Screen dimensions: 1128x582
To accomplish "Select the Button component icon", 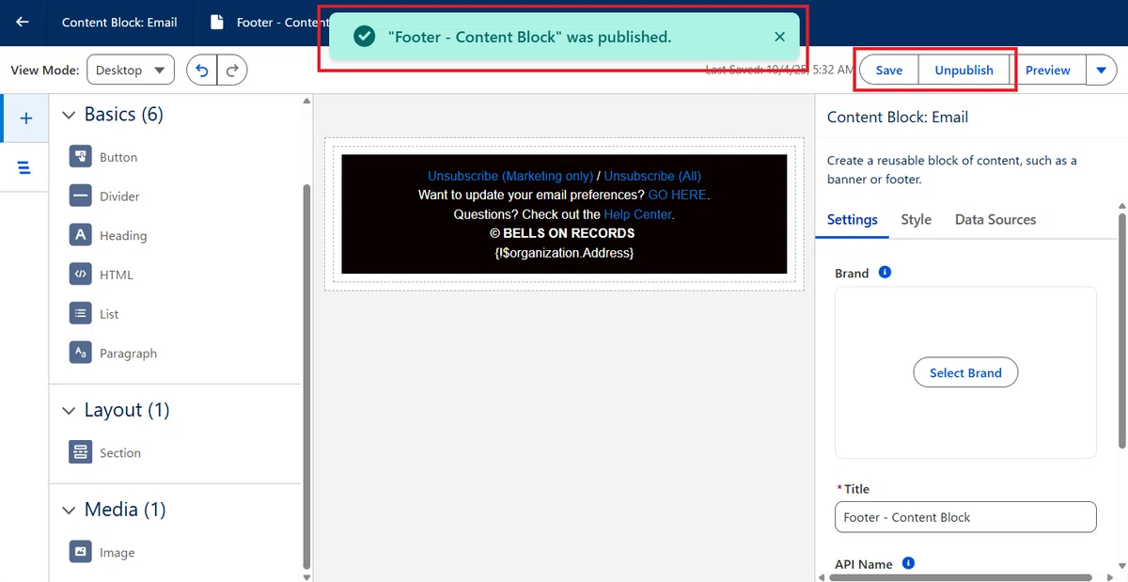I will [x=80, y=157].
